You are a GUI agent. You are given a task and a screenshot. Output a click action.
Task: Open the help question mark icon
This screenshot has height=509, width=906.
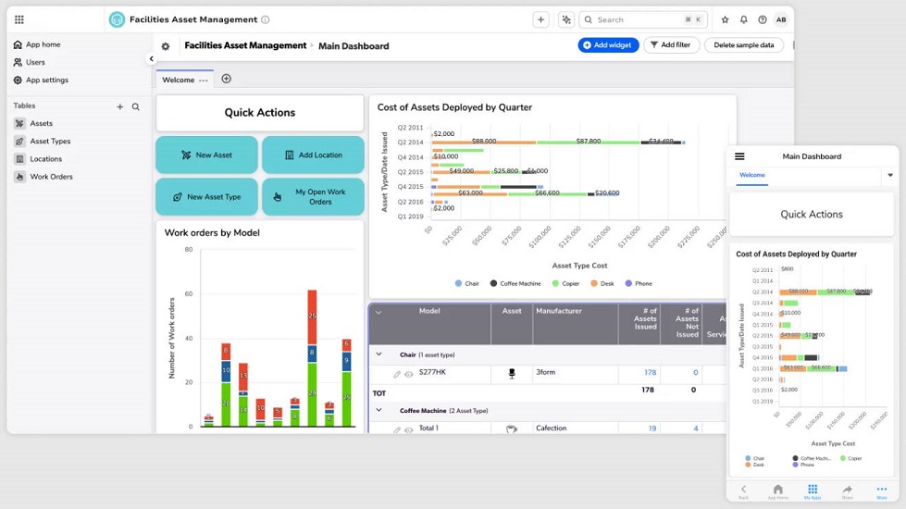(762, 19)
